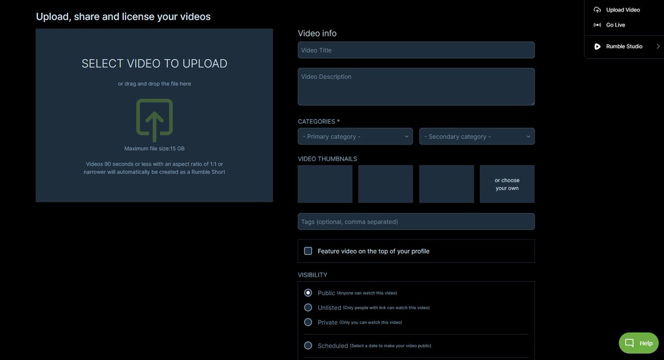Open the Secondary category dropdown
The height and width of the screenshot is (360, 664).
[x=477, y=136]
